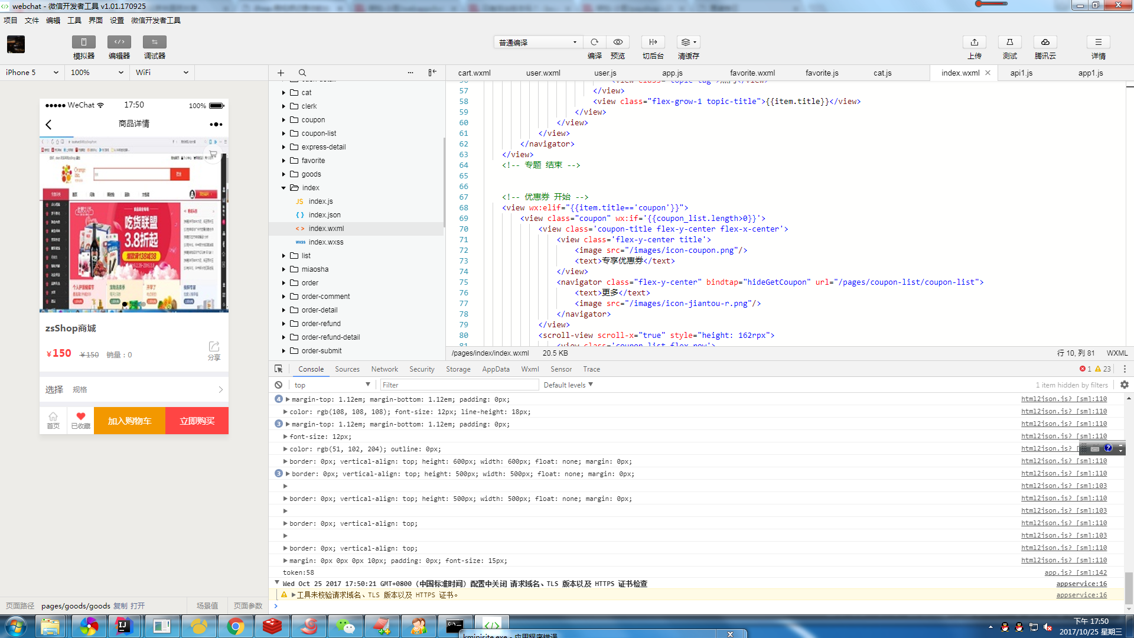
Task: Open devtools more options menu icon
Action: [1125, 369]
